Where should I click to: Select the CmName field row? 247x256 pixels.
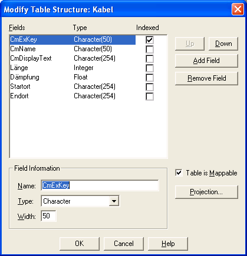[73, 49]
